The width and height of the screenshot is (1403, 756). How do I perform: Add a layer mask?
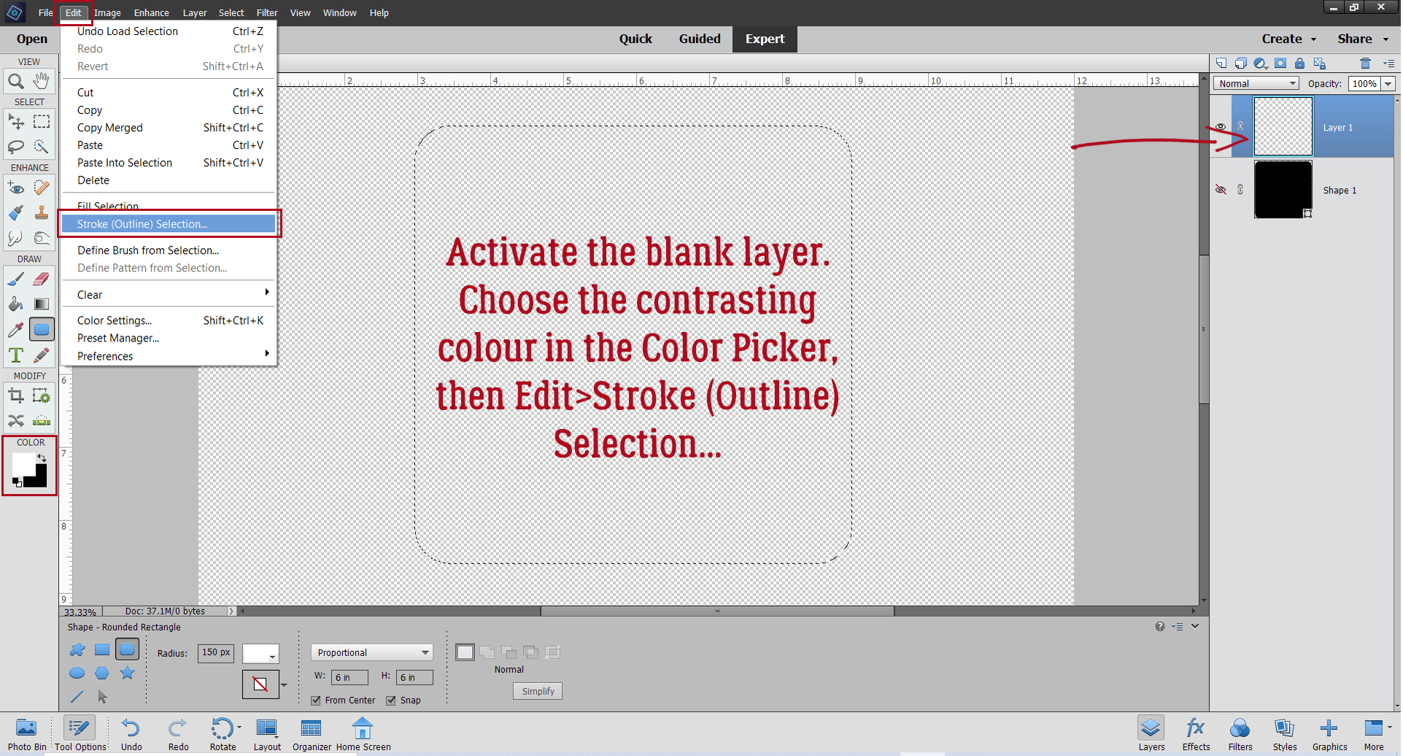[1280, 63]
